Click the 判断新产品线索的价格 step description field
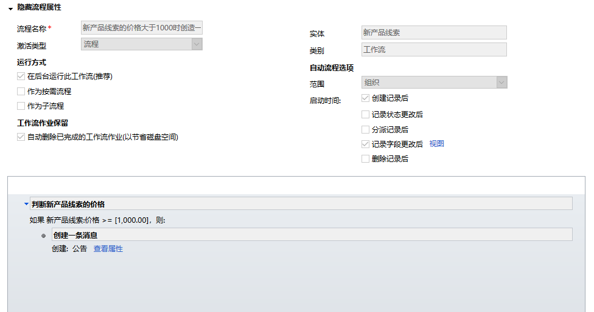The height and width of the screenshot is (312, 594). 301,204
